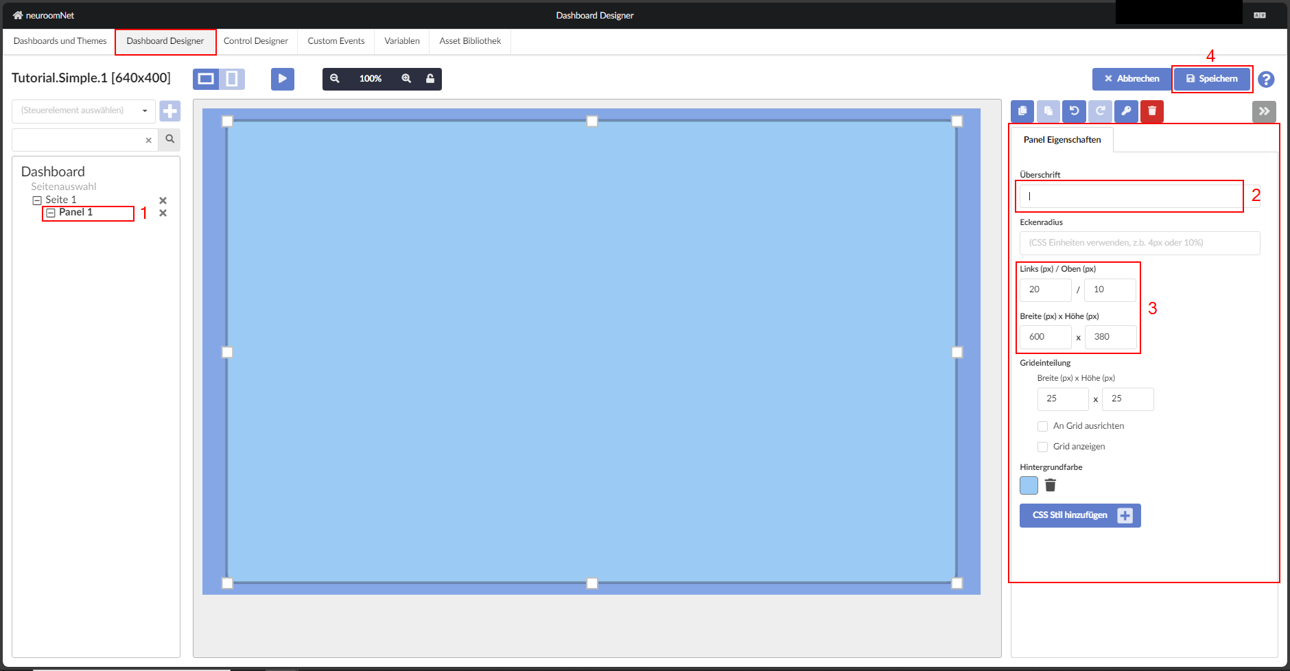Toggle the zoom lock icon
The image size is (1290, 671).
point(430,79)
